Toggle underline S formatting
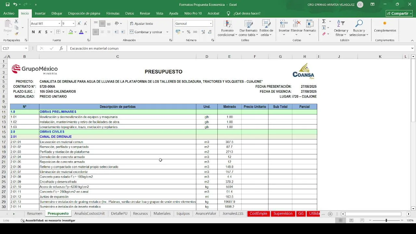The width and height of the screenshot is (416, 234). 46,32
